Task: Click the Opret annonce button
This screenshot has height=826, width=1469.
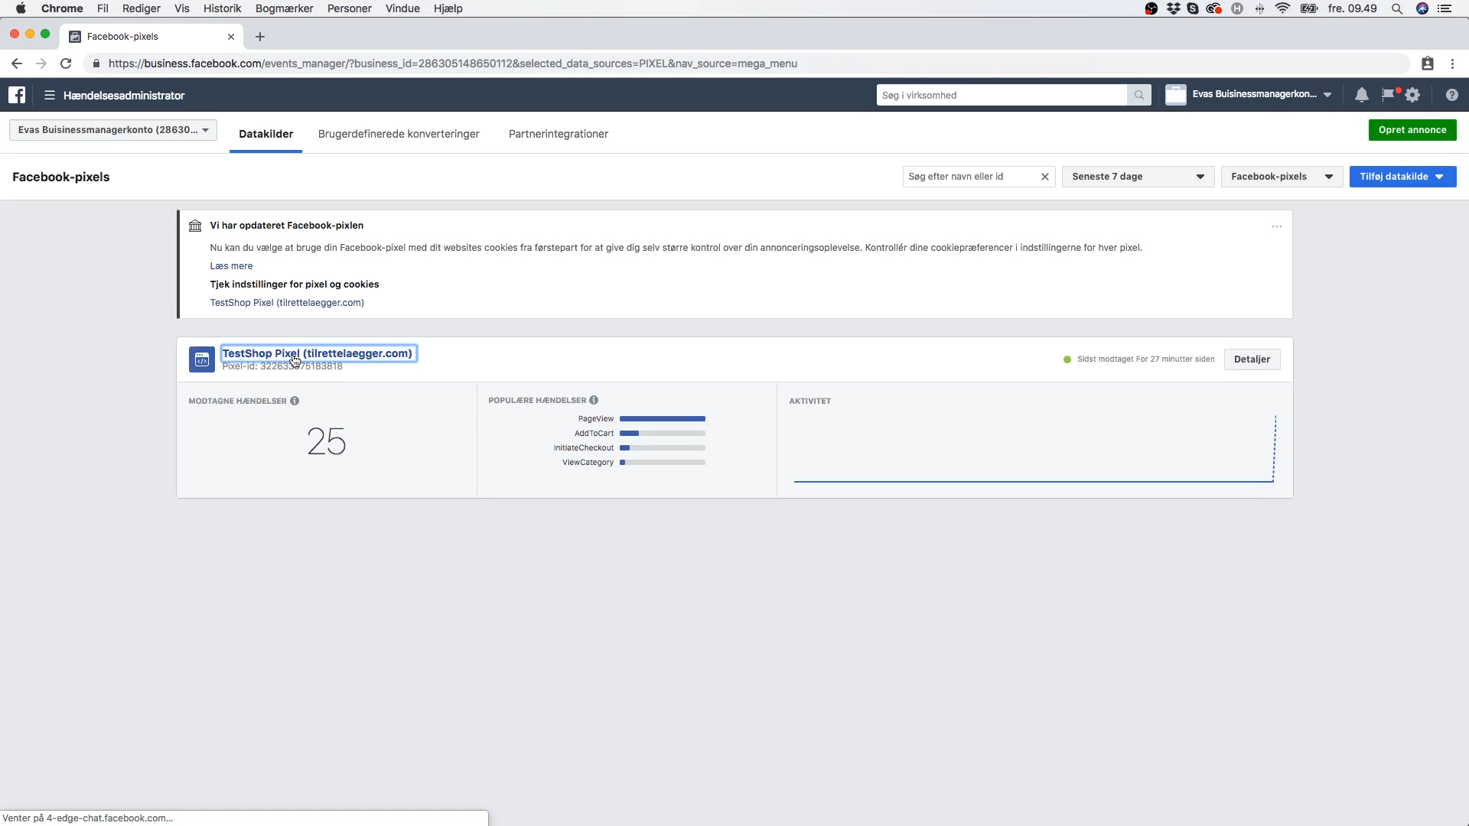Action: (x=1412, y=130)
